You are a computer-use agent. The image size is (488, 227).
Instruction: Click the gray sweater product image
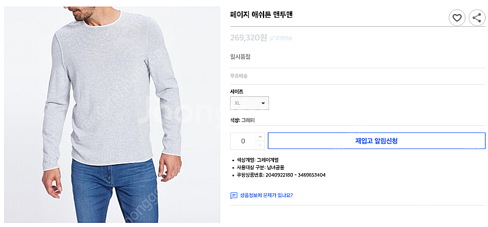112,115
